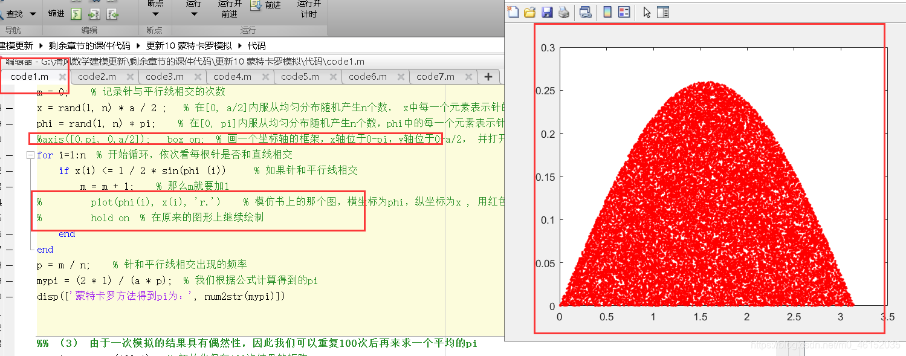Click breadcrumb folder 更新10 蒙特卡罗模拟

click(189, 45)
